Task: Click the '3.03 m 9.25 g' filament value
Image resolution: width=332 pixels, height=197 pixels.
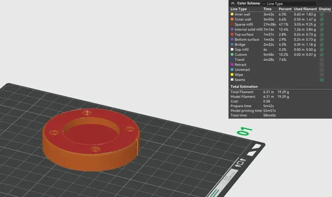Action: coord(305,24)
